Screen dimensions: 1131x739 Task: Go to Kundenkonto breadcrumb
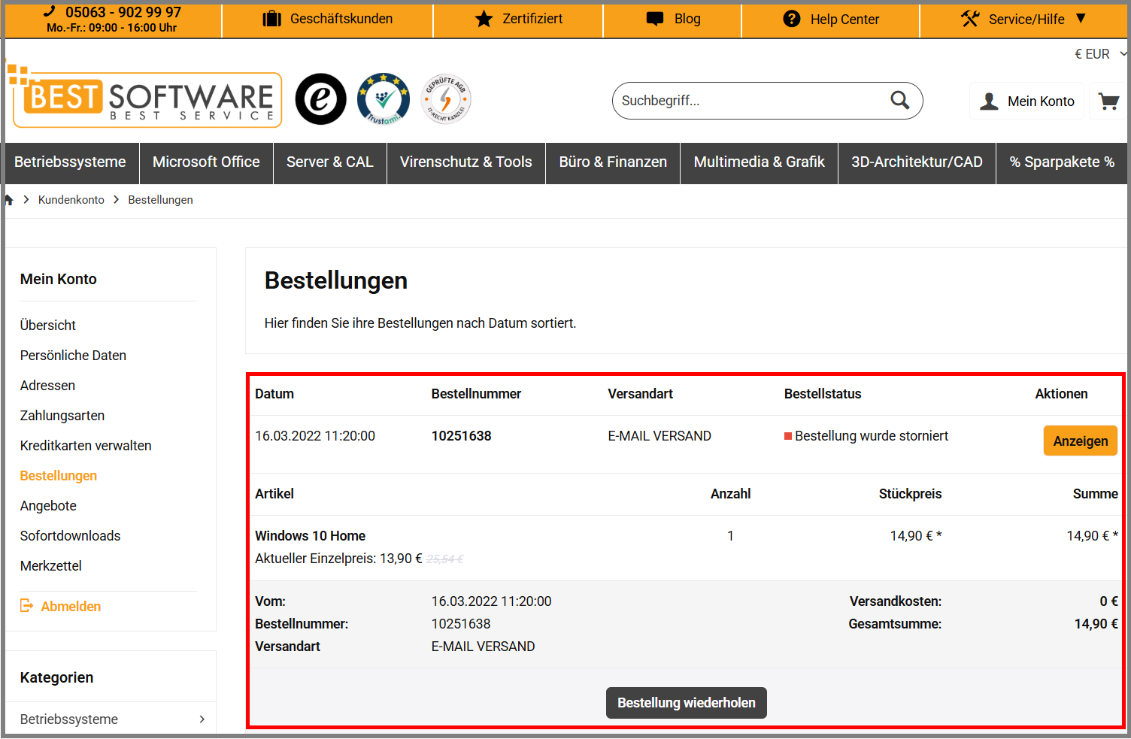[x=71, y=200]
